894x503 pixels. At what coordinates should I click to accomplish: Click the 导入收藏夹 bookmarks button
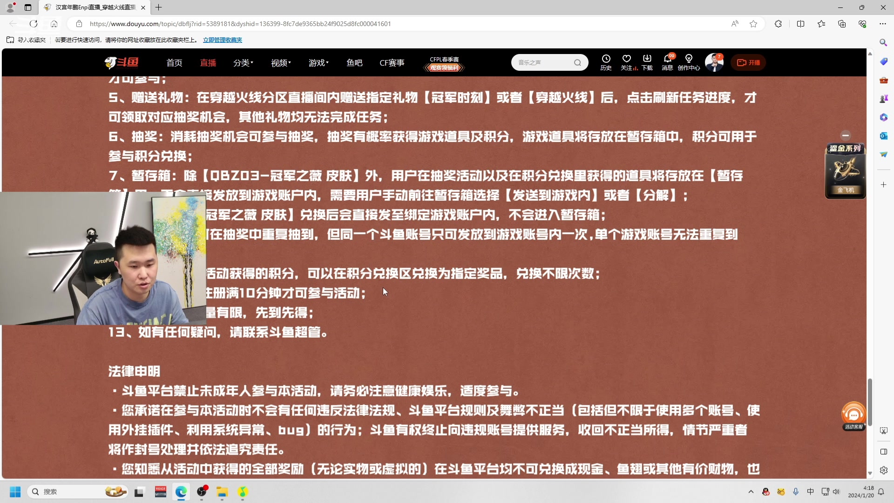tap(27, 40)
